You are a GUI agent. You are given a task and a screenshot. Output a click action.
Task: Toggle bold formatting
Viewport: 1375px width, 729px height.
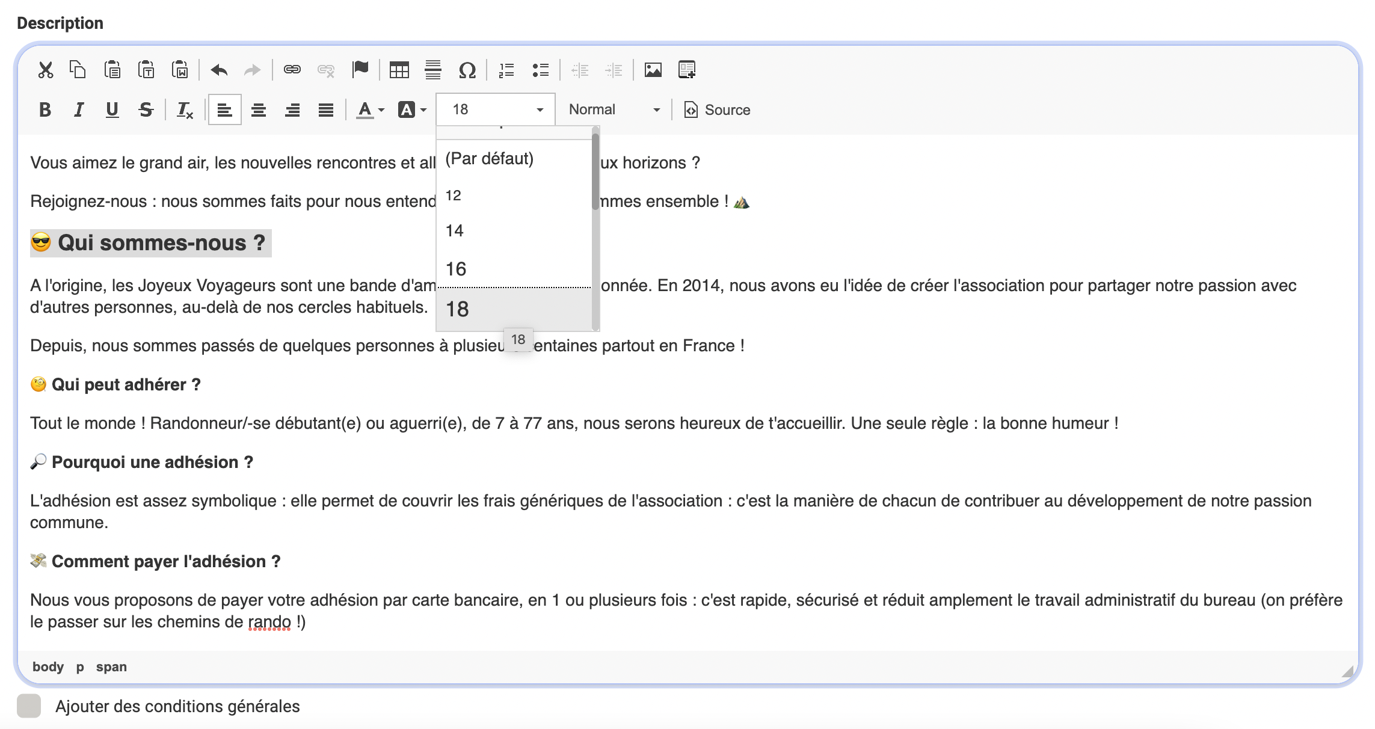45,110
